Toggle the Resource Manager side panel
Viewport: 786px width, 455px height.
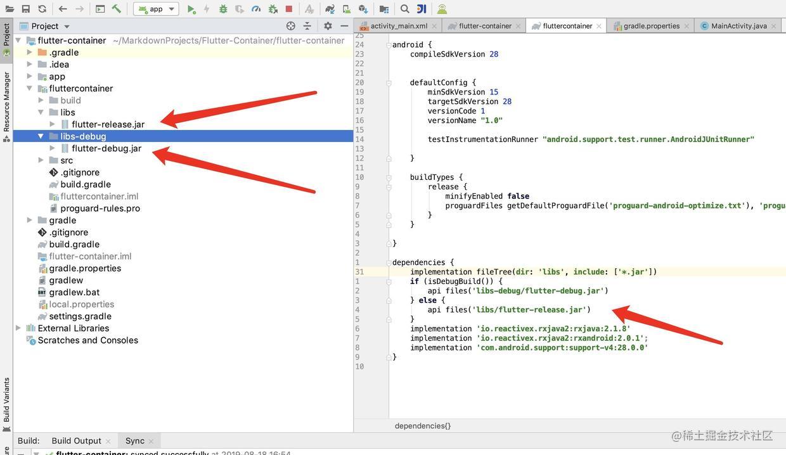(x=6, y=106)
